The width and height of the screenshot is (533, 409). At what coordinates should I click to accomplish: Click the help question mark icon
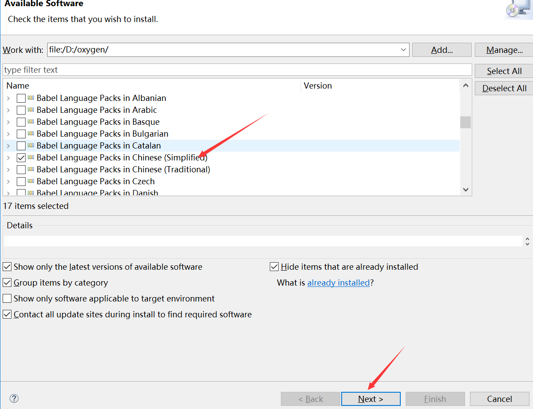14,398
